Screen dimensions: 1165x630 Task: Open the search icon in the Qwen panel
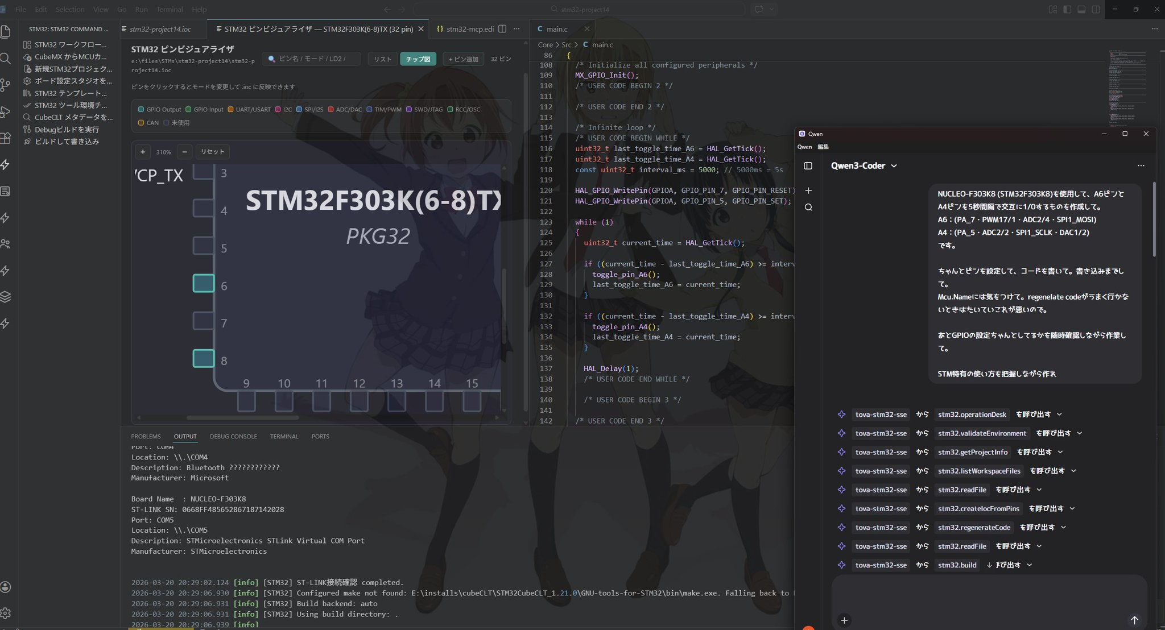(x=808, y=207)
